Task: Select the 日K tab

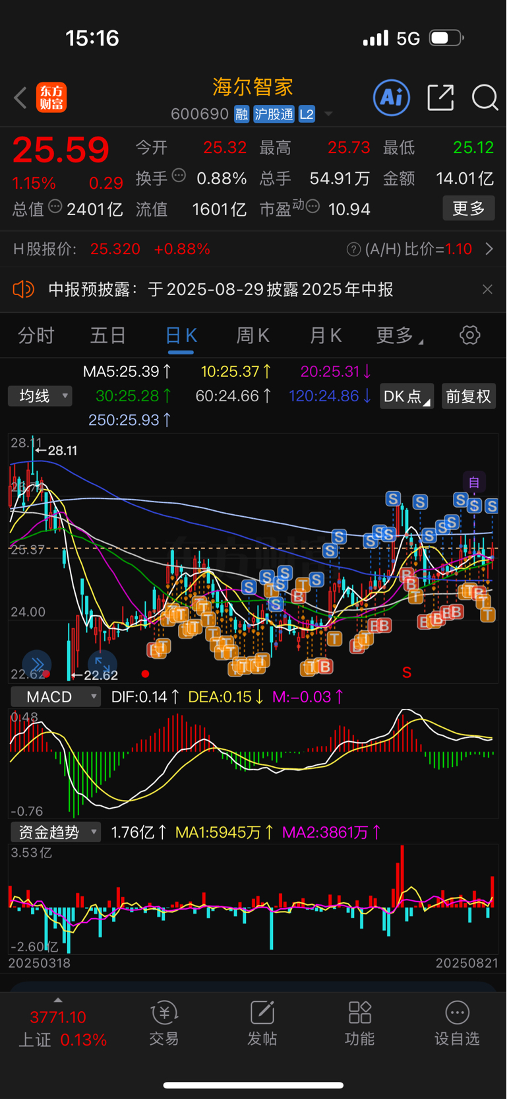Action: (181, 335)
